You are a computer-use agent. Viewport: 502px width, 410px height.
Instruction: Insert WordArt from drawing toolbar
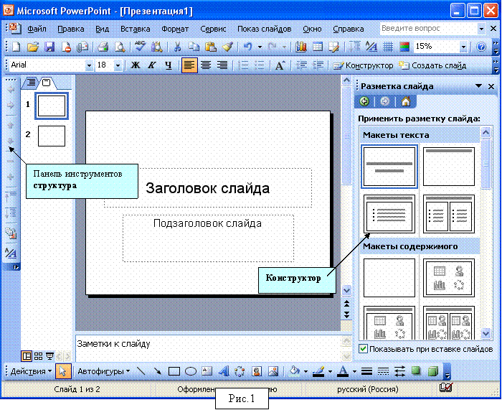(x=224, y=371)
